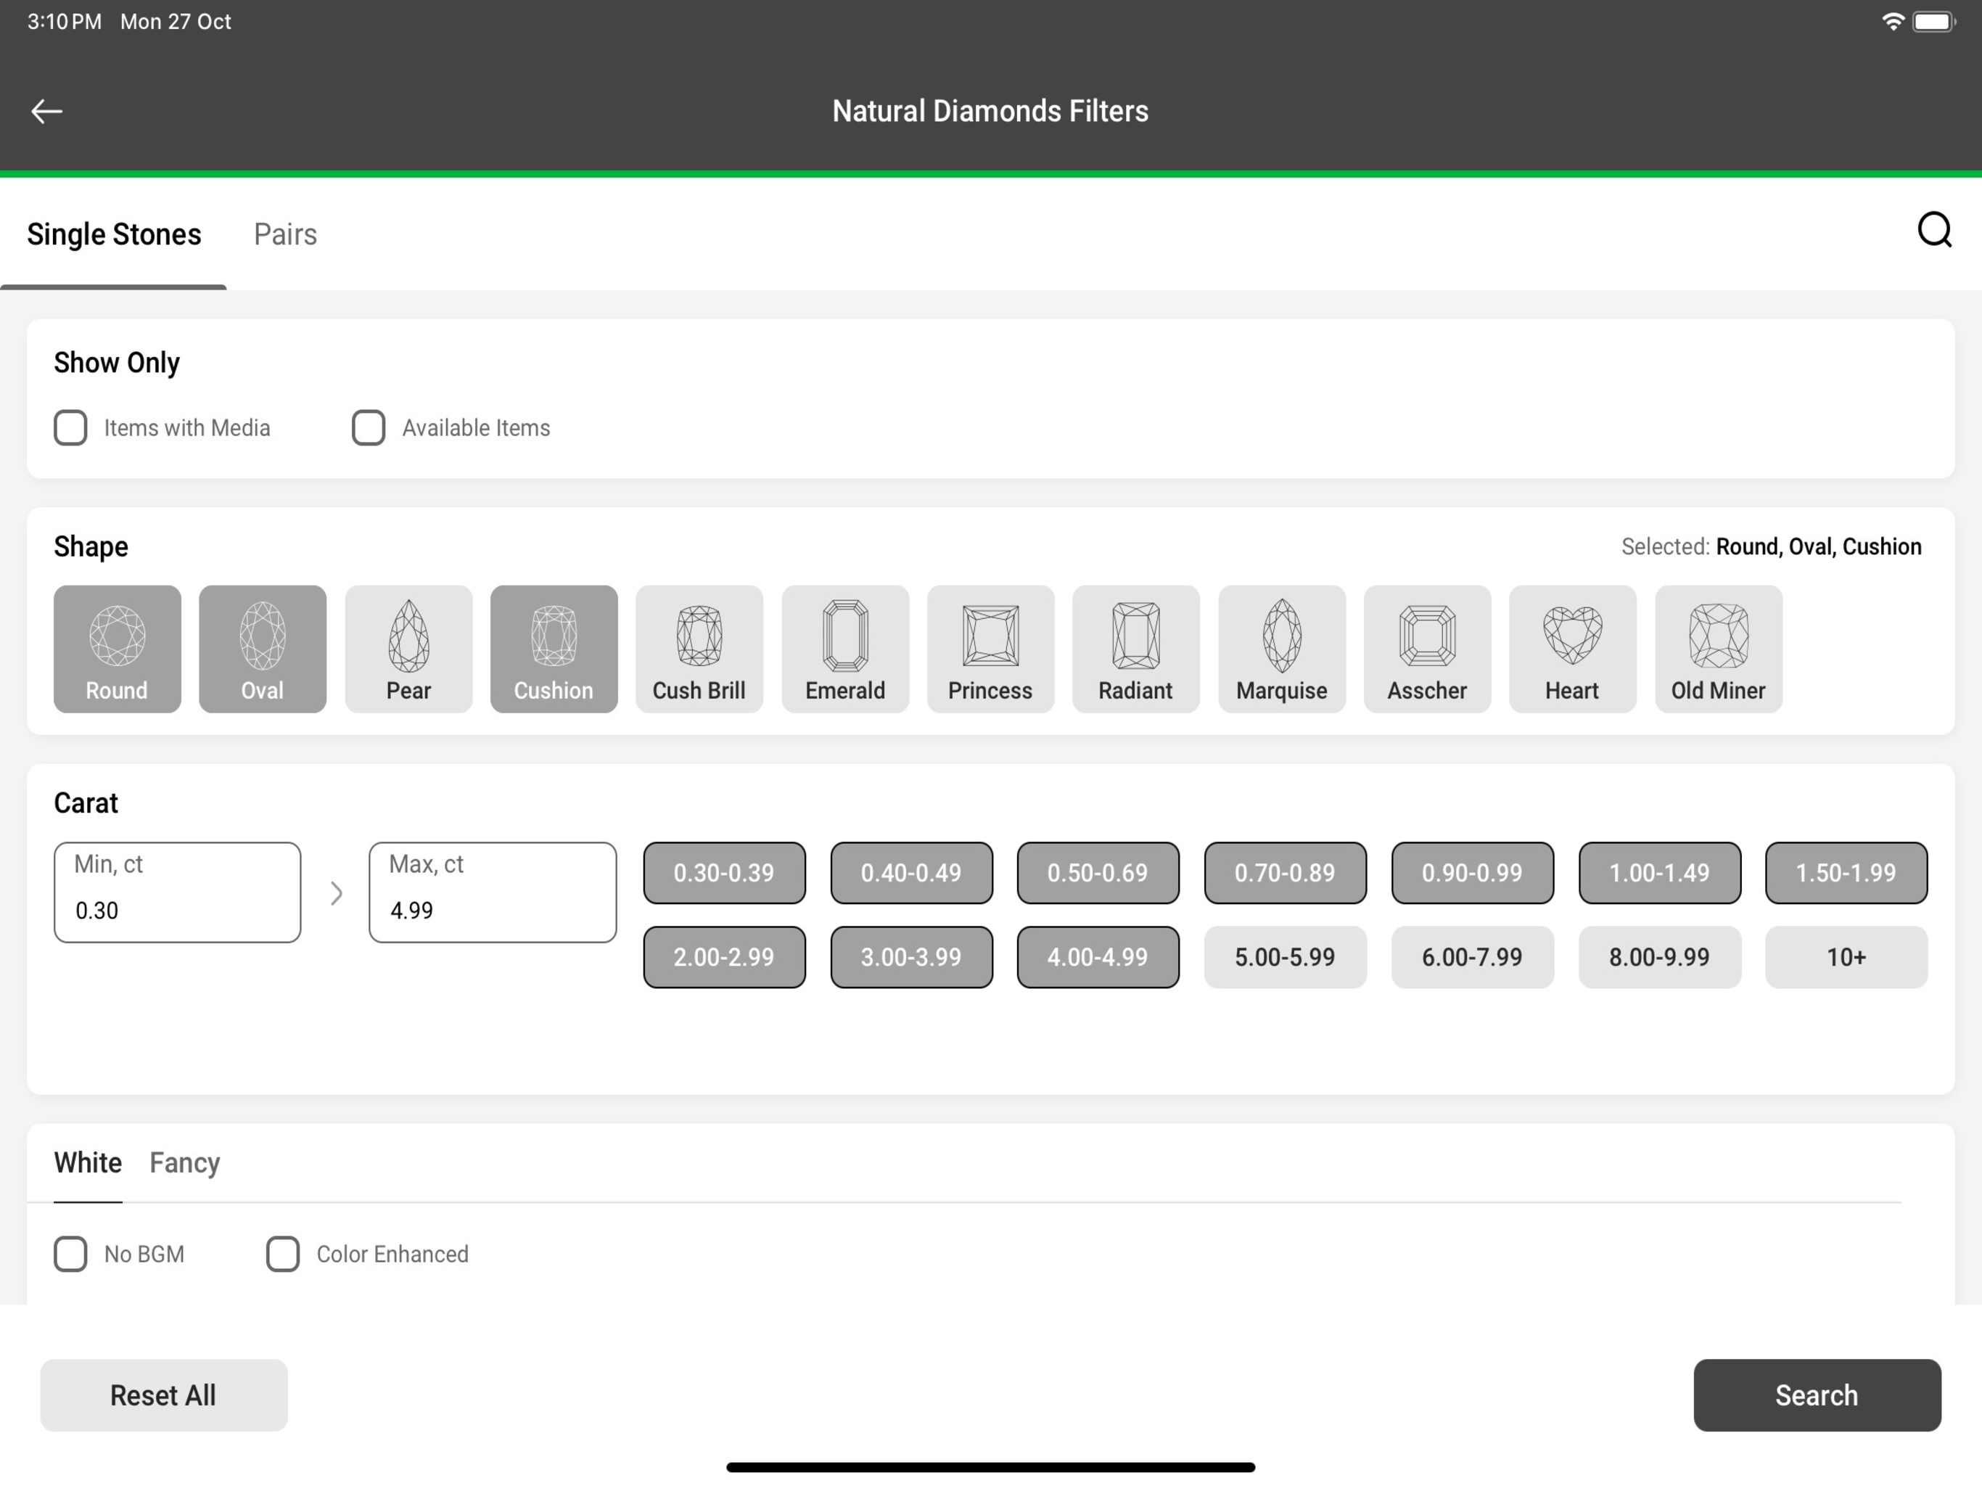The height and width of the screenshot is (1486, 1982).
Task: Choose the 10+ carat range
Action: [x=1846, y=957]
